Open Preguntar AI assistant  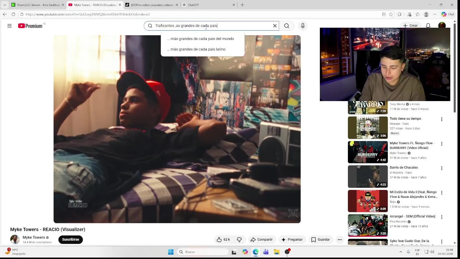[292, 240]
